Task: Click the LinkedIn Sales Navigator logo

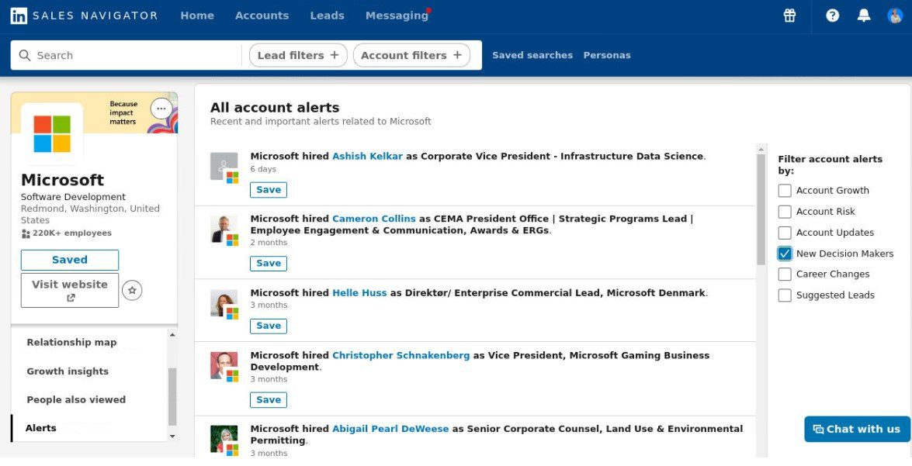Action: [85, 16]
